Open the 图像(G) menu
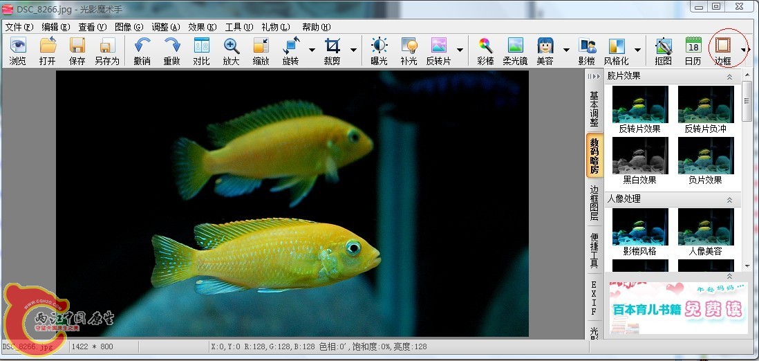 (129, 27)
